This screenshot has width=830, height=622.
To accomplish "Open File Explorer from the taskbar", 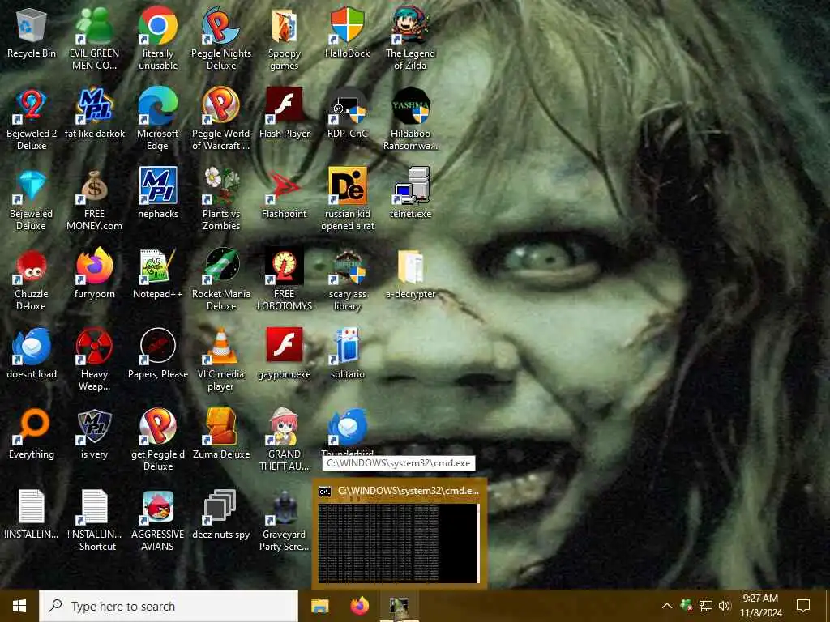I will pyautogui.click(x=319, y=606).
